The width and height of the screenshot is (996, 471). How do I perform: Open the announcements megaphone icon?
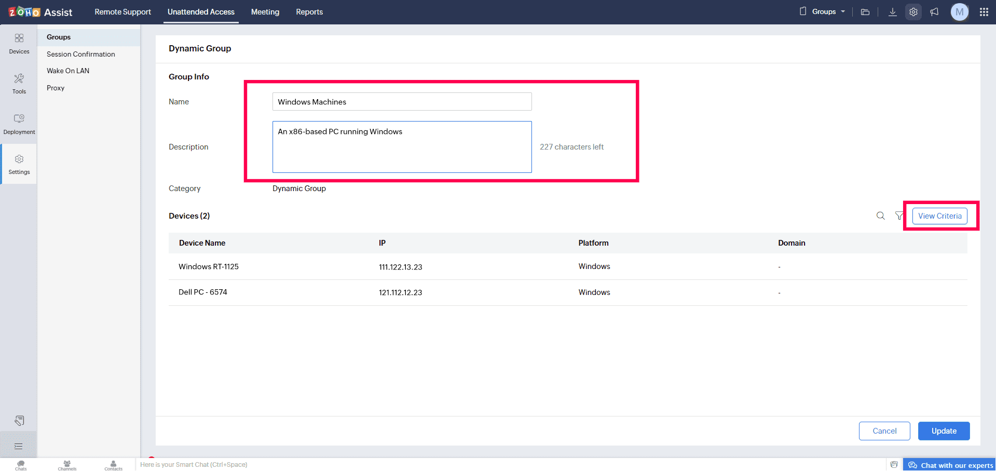pyautogui.click(x=934, y=12)
